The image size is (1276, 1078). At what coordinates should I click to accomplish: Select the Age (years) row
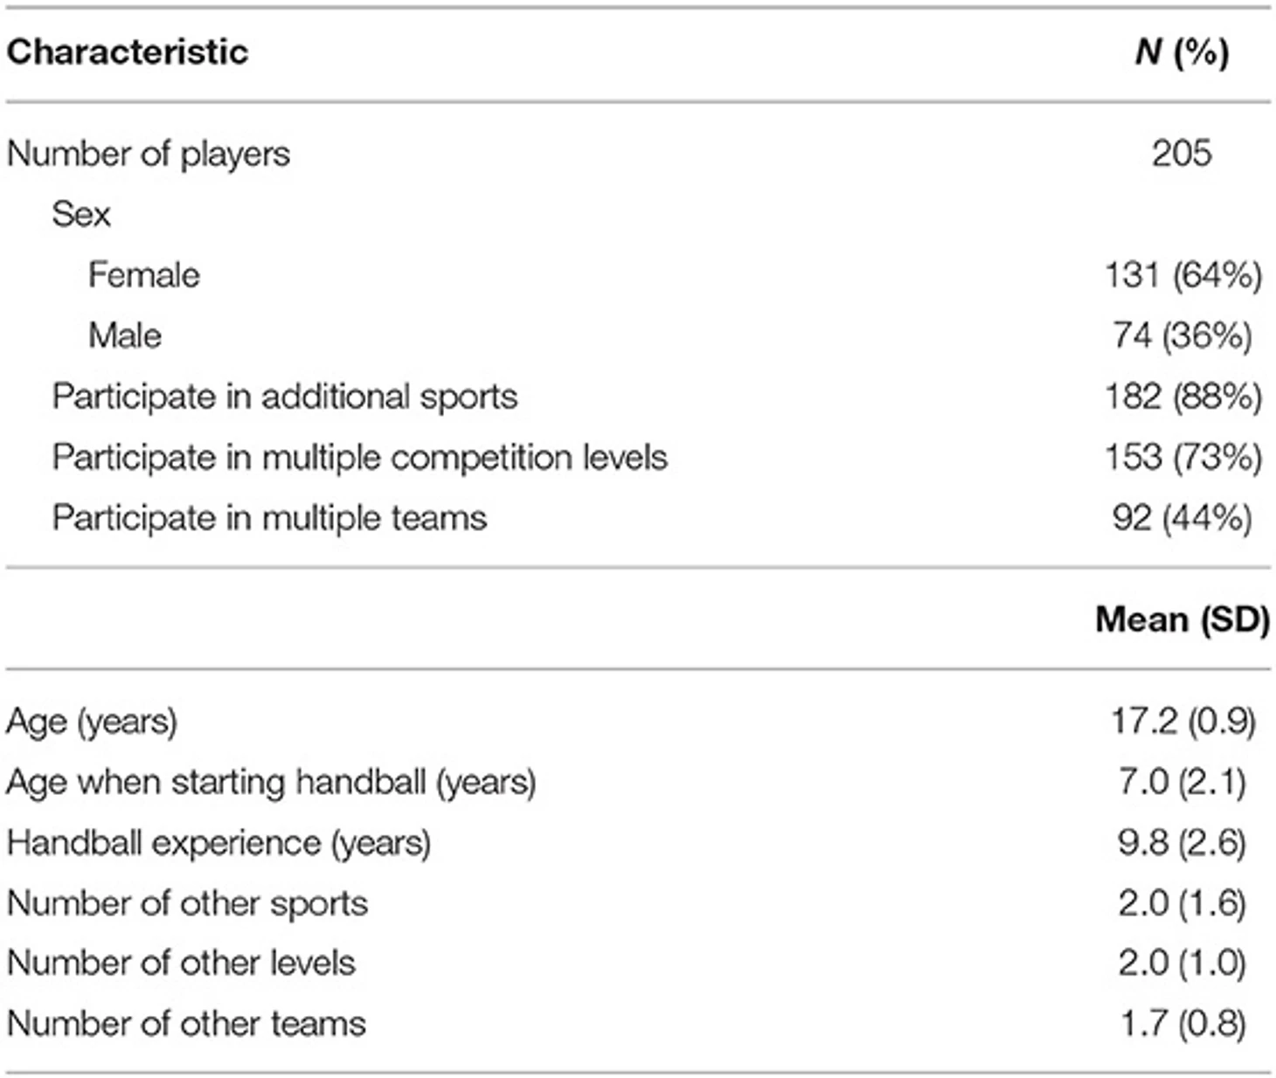click(638, 722)
